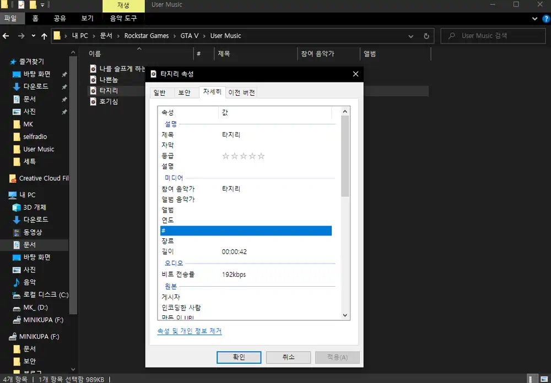Viewport: 551px width, 383px height.
Task: Click the properties list scroll-down arrow
Action: pos(345,315)
